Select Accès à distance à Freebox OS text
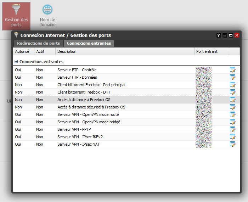 (x=84, y=100)
